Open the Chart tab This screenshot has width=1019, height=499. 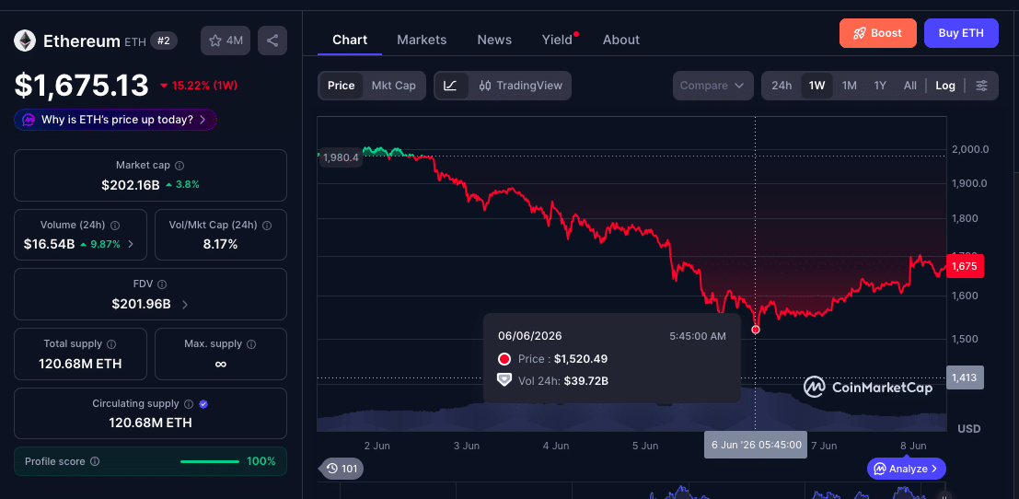(350, 40)
